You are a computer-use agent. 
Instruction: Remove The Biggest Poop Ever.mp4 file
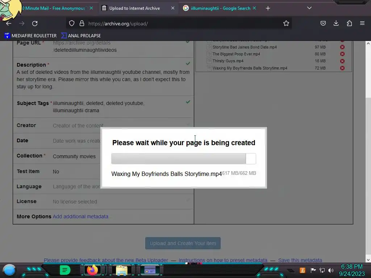coord(342,54)
